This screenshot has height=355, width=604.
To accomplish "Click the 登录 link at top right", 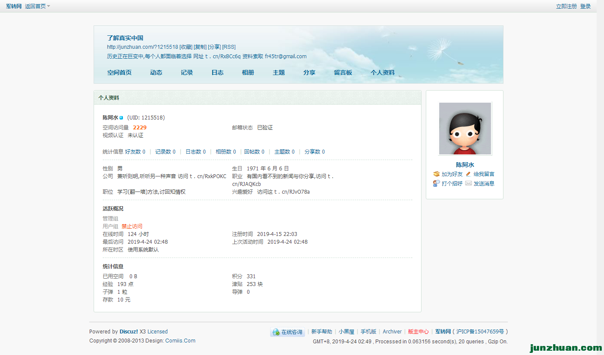I will point(585,6).
